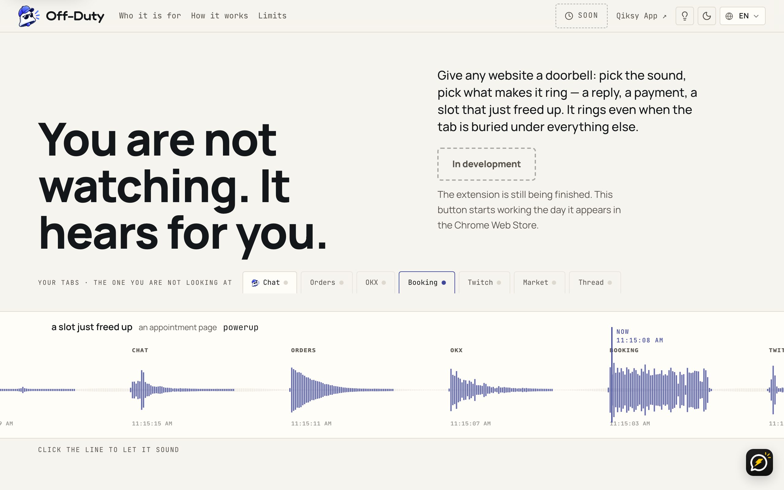
Task: Click the OKX waveform on the timeline
Action: point(501,390)
